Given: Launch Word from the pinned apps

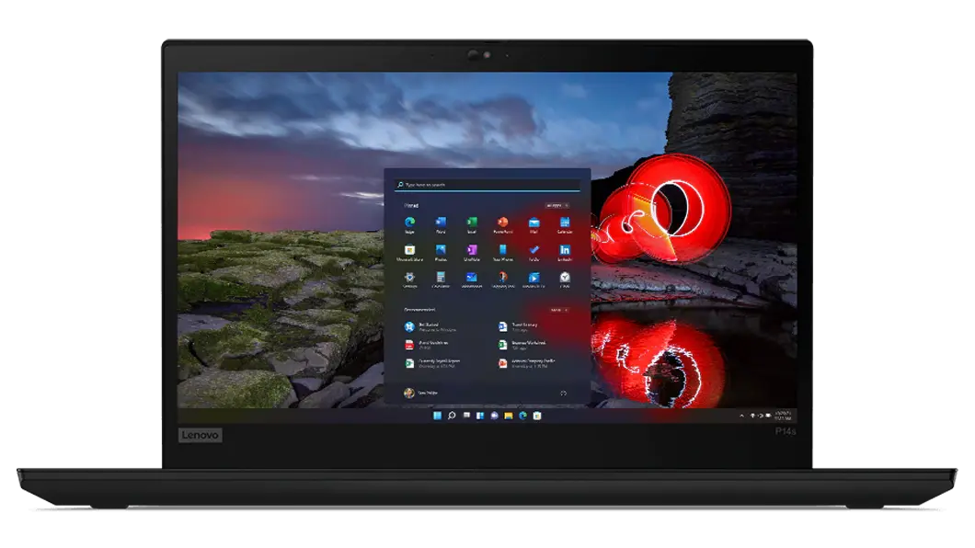Looking at the screenshot, I should point(441,223).
